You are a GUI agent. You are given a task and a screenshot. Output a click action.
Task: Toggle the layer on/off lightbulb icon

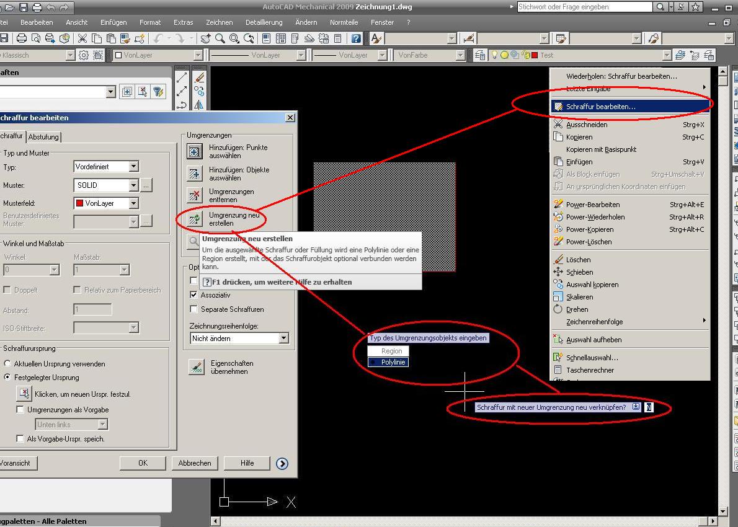tap(494, 55)
